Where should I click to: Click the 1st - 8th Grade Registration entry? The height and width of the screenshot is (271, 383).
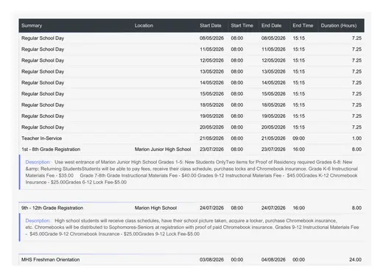51,149
